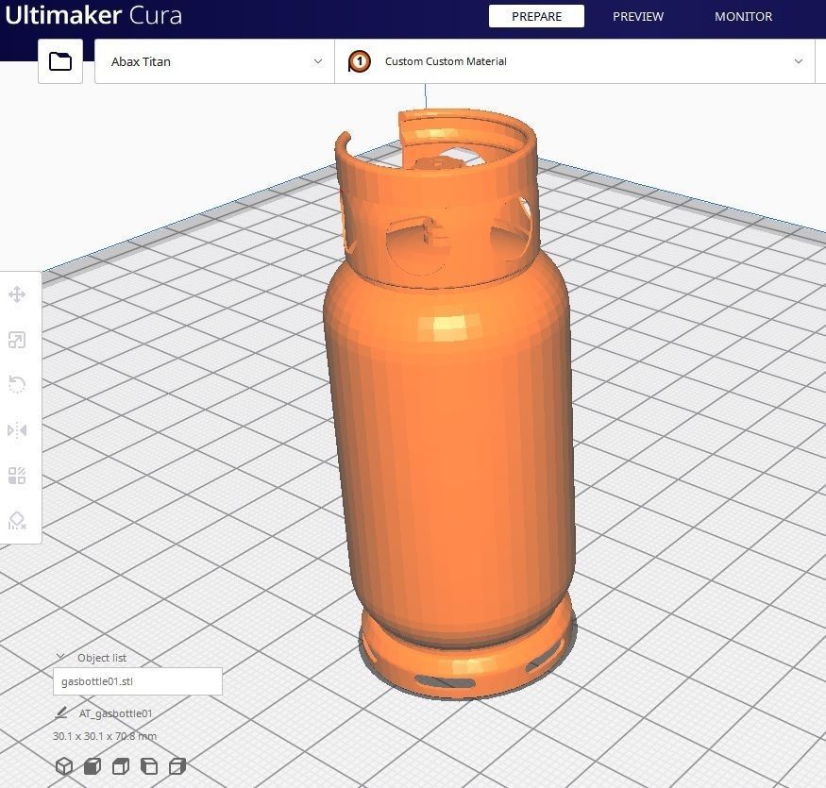This screenshot has width=826, height=788.
Task: Click the 30.1 x 30.1 x 70.8 mm dimensions
Action: (105, 736)
